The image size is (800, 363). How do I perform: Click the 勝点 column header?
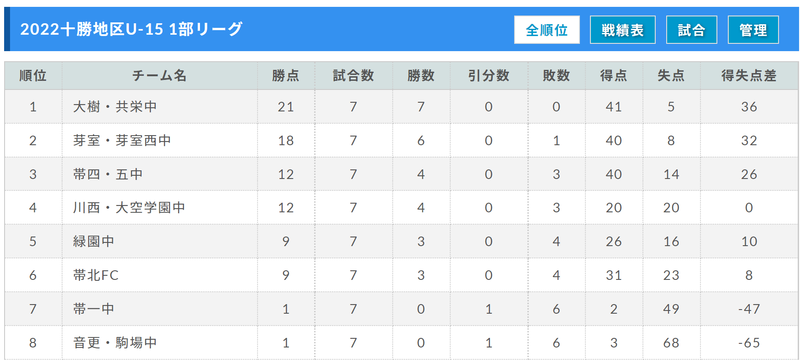click(x=286, y=76)
